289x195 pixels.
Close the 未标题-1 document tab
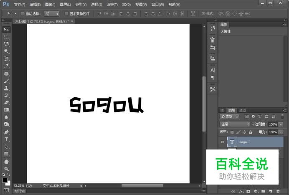pyautogui.click(x=72, y=21)
